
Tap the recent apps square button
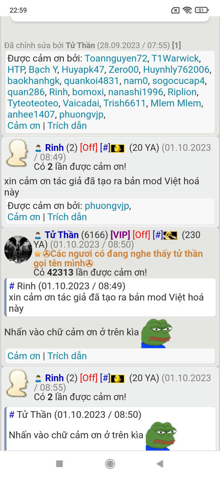click(59, 464)
